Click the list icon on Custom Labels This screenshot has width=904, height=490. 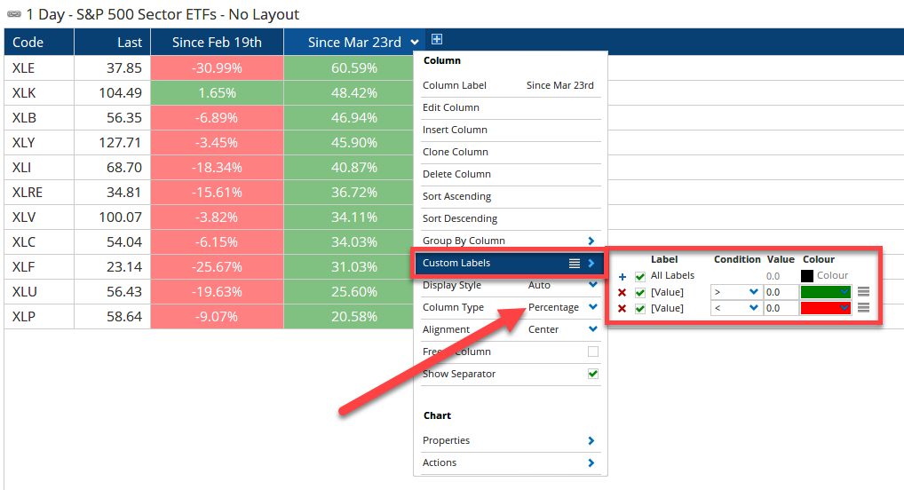[575, 264]
